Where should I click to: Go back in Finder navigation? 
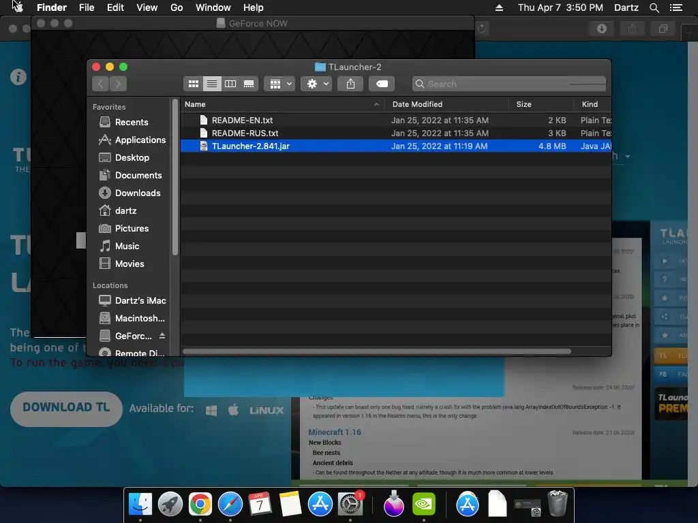coord(101,84)
